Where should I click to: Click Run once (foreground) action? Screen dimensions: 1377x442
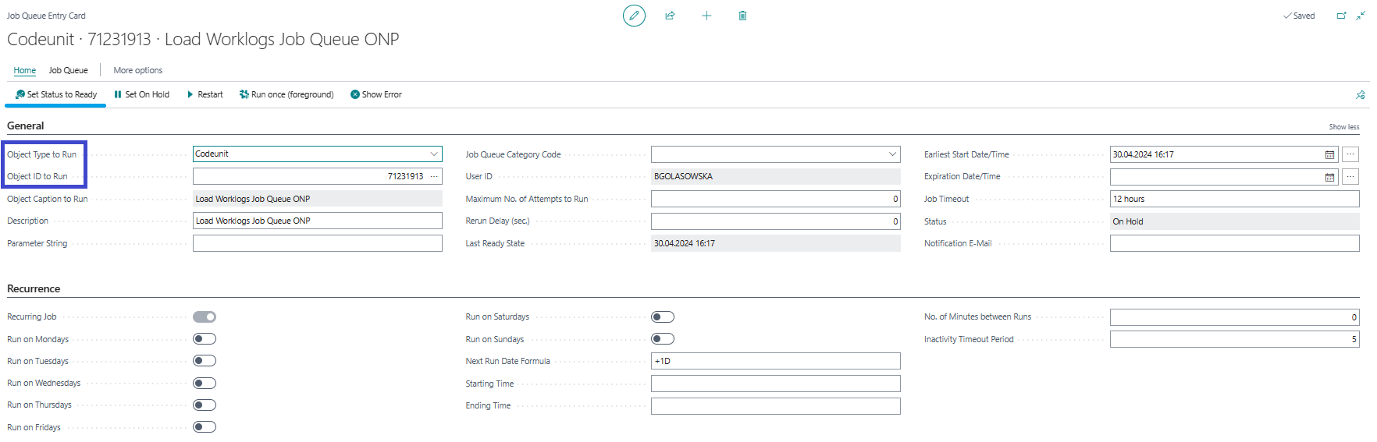(x=286, y=95)
